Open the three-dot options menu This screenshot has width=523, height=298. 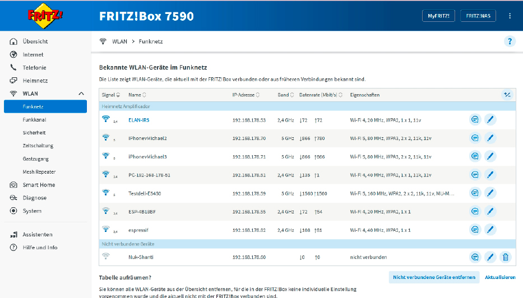coord(510,16)
